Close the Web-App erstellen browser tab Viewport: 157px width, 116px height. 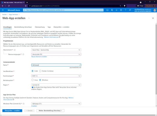tap(24, 2)
